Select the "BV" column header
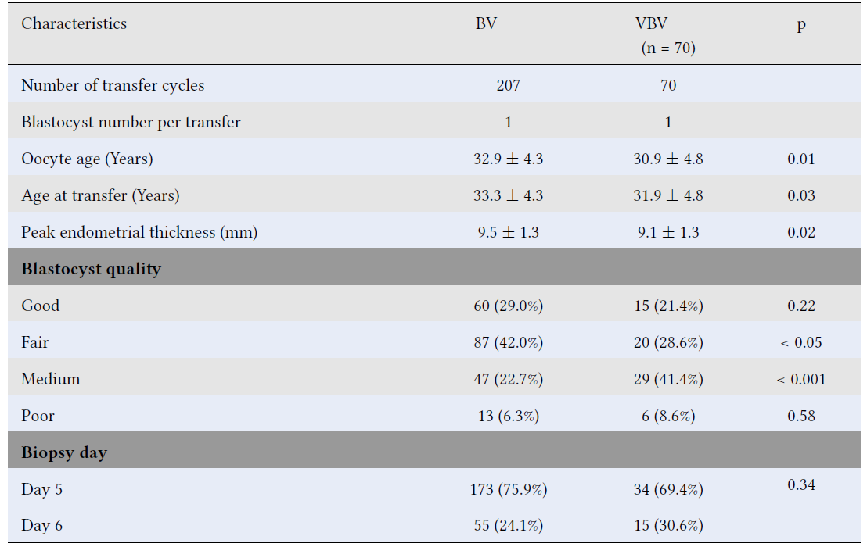The image size is (867, 547). point(486,23)
